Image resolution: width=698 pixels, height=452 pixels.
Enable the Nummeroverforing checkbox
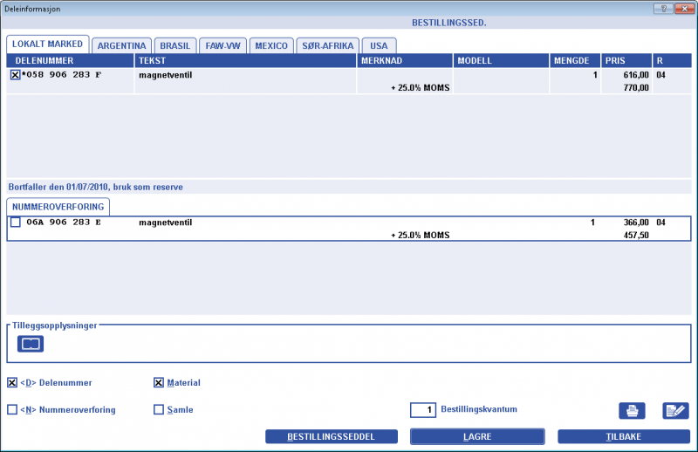click(12, 409)
